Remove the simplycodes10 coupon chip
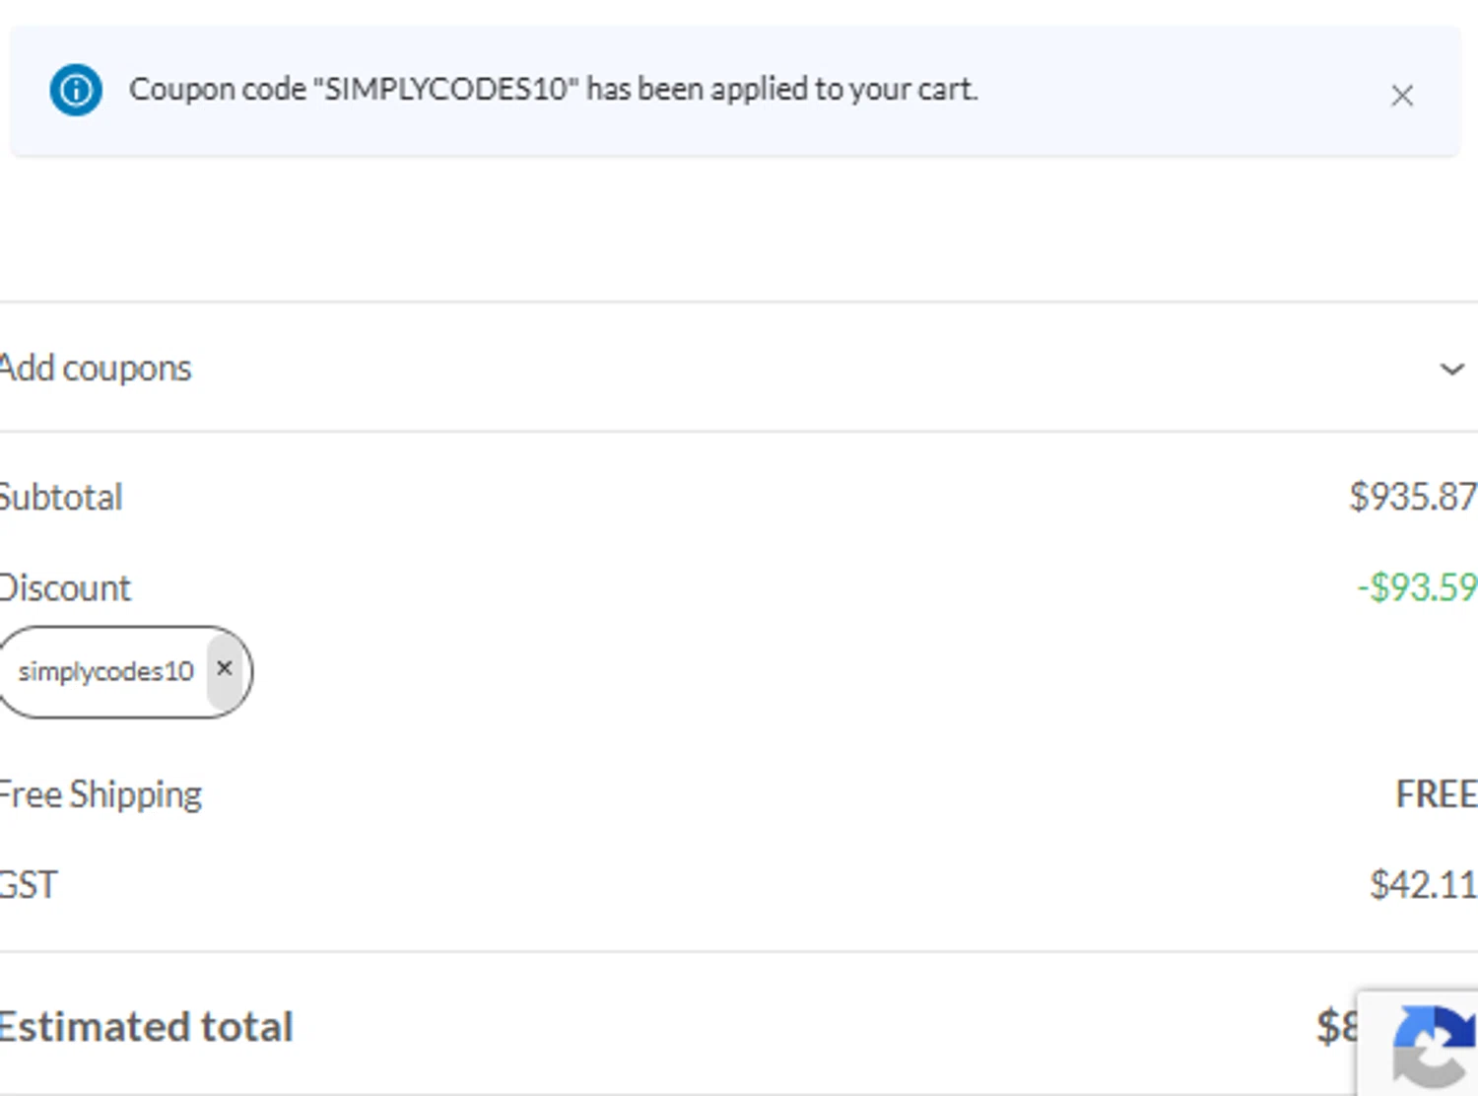The image size is (1478, 1096). tap(225, 669)
